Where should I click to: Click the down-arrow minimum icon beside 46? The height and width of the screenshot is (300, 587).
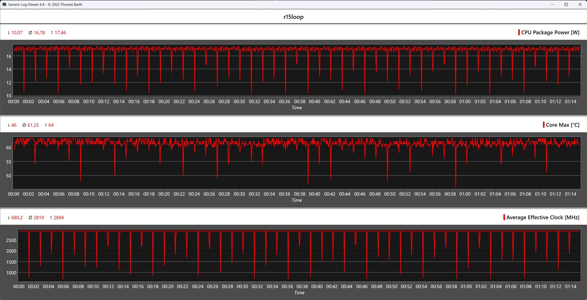click(9, 125)
